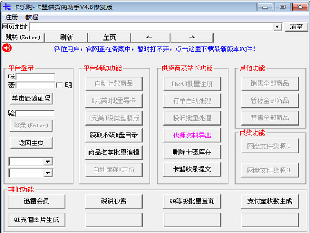Viewport: 310px width, 233px height.
Task: Click 迅雷会员 button
Action: tap(37, 201)
